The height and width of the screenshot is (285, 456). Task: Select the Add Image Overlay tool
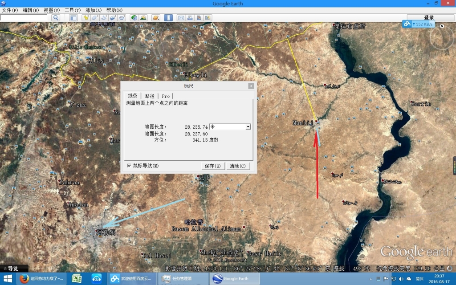click(x=113, y=18)
